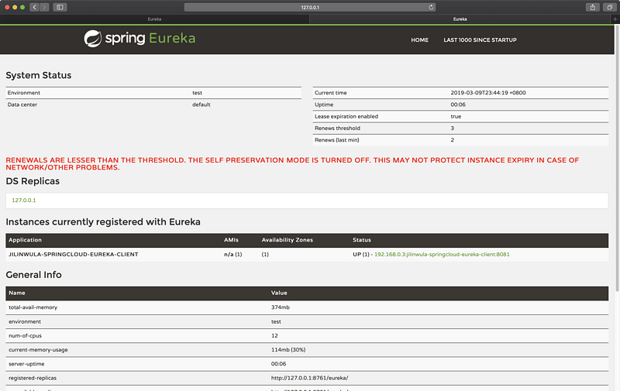Click the red renewals warning message

pyautogui.click(x=292, y=163)
